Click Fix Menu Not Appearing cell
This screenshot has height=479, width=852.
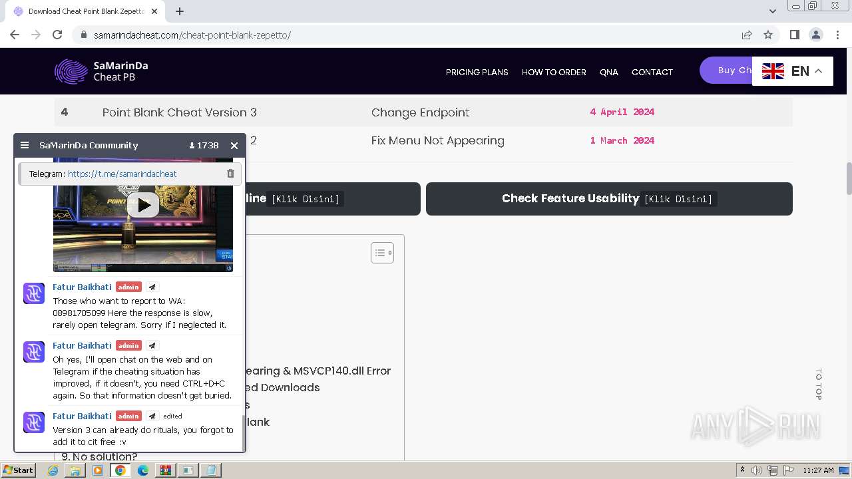(x=438, y=140)
